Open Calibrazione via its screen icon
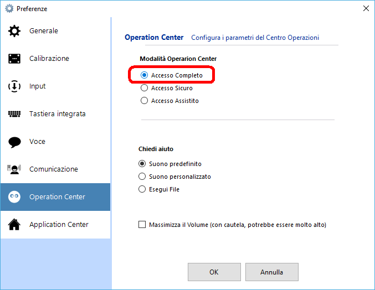The image size is (375, 290). [14, 59]
